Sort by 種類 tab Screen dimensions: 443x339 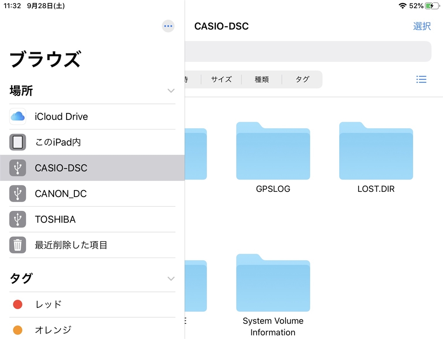pos(262,80)
